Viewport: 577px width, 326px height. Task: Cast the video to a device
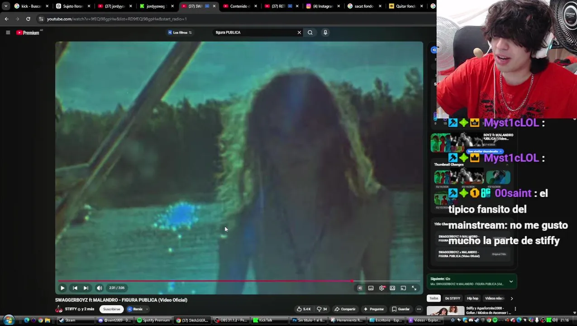(403, 288)
